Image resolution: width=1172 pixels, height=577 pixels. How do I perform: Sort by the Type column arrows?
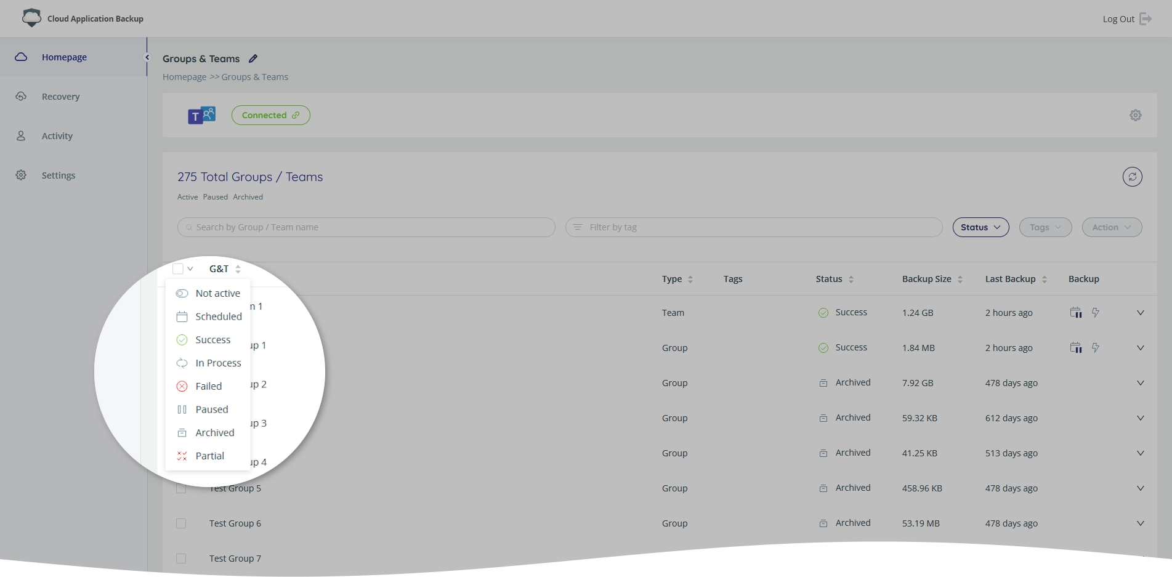(x=690, y=279)
